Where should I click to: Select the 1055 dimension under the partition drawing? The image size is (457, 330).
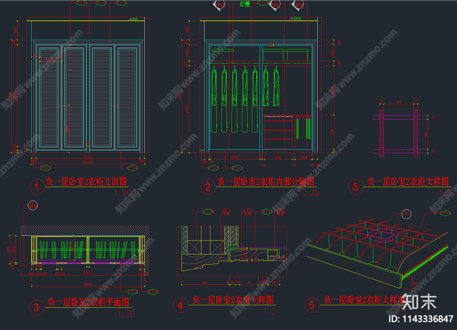235,157
